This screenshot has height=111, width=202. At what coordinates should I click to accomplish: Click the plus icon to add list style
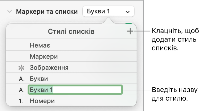pyautogui.click(x=130, y=32)
